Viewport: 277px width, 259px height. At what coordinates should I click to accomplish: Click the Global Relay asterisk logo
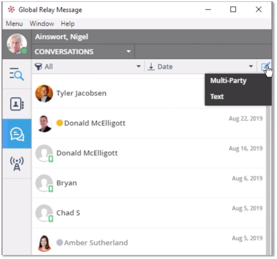point(11,9)
